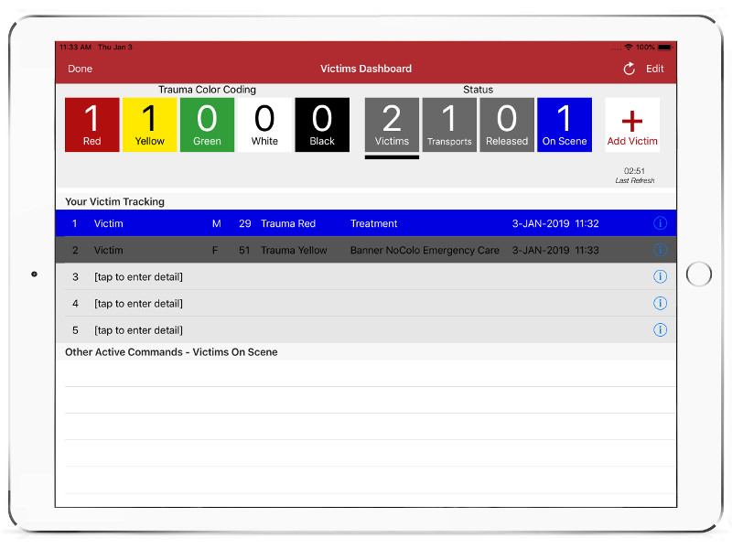This screenshot has width=732, height=549.
Task: Filter by Red trauma color tile
Action: [x=92, y=124]
